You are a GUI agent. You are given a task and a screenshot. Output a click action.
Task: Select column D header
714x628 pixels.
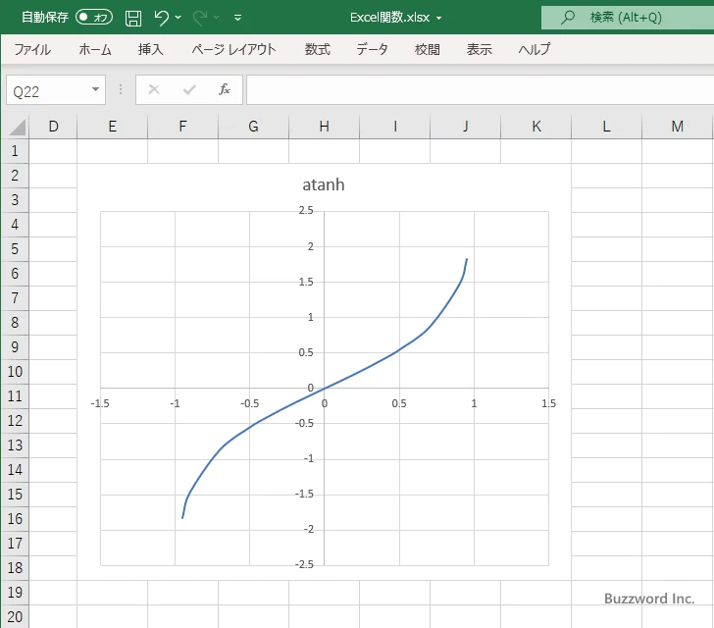click(53, 127)
